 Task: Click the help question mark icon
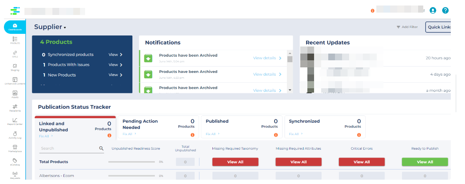point(445,11)
